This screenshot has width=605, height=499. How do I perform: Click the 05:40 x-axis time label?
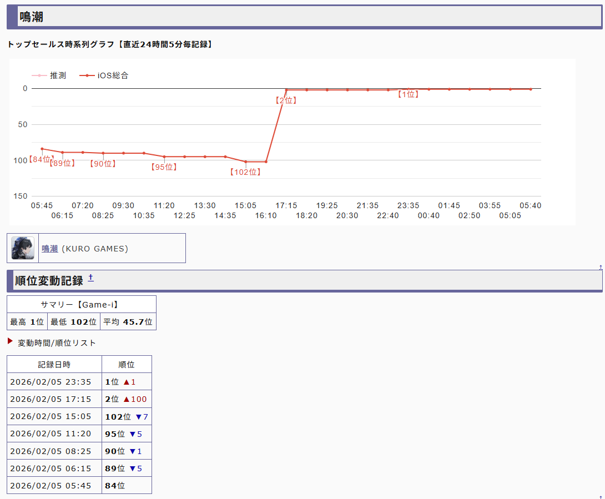531,205
